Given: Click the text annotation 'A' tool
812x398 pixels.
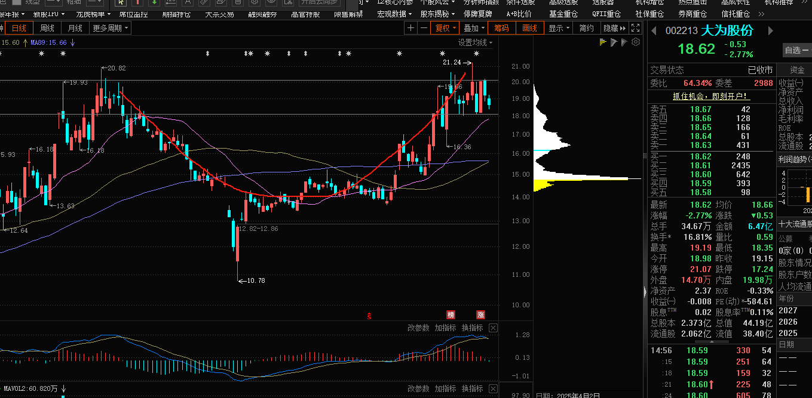Looking at the screenshot, I should point(188,4).
